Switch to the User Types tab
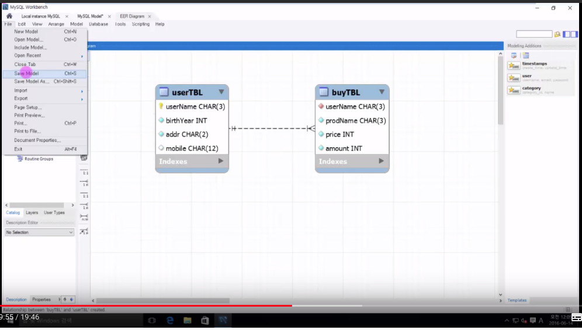 54,213
